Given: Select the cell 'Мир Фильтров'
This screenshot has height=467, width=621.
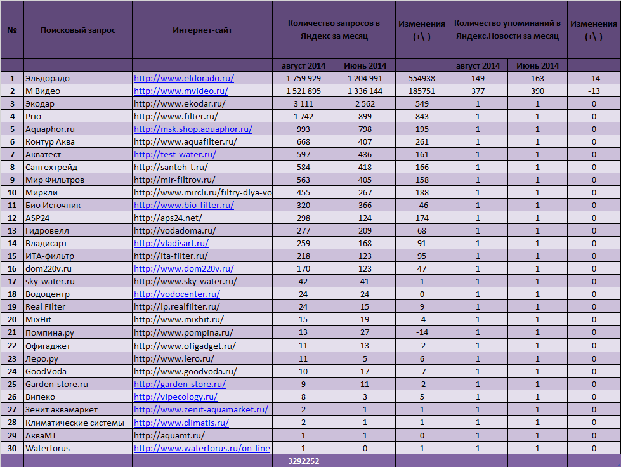Looking at the screenshot, I should pos(78,180).
